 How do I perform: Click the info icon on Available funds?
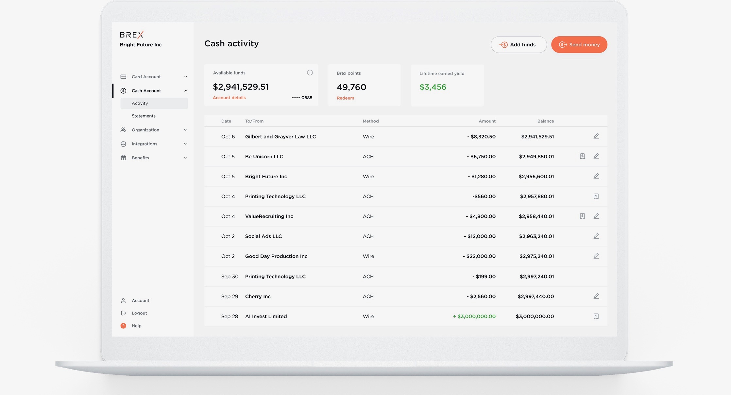point(310,72)
